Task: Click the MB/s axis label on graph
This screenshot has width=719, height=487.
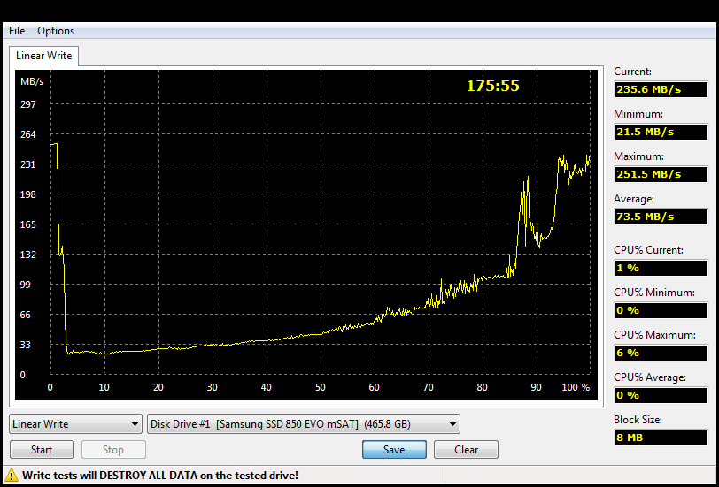Action: tap(32, 81)
